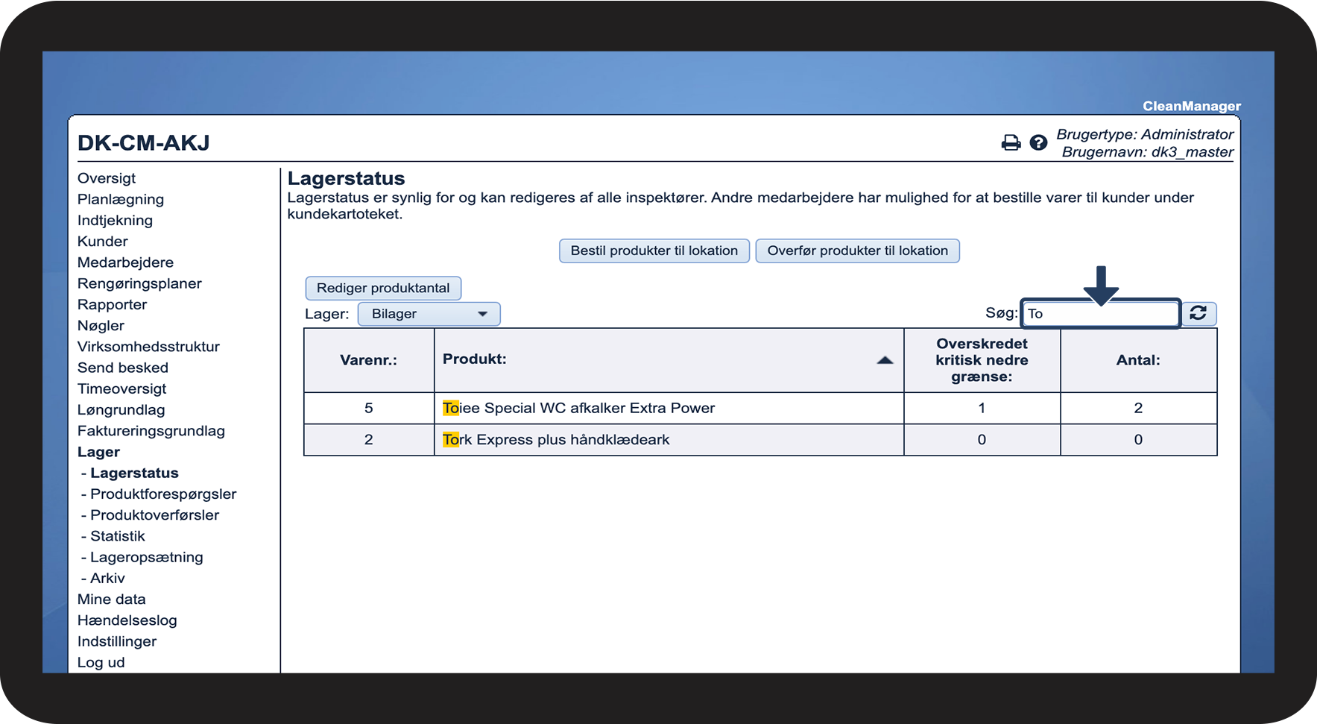Open Oversigt in the sidebar

click(x=107, y=178)
